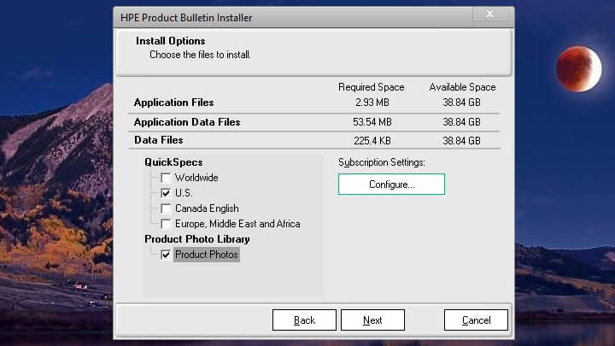This screenshot has width=615, height=346.
Task: Click the Required Space column header
Action: point(371,87)
